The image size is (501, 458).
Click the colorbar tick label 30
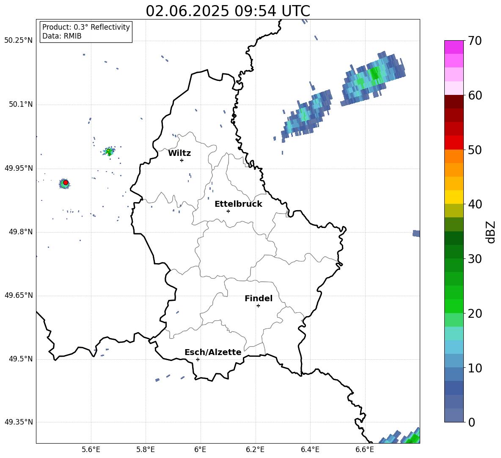coord(475,259)
